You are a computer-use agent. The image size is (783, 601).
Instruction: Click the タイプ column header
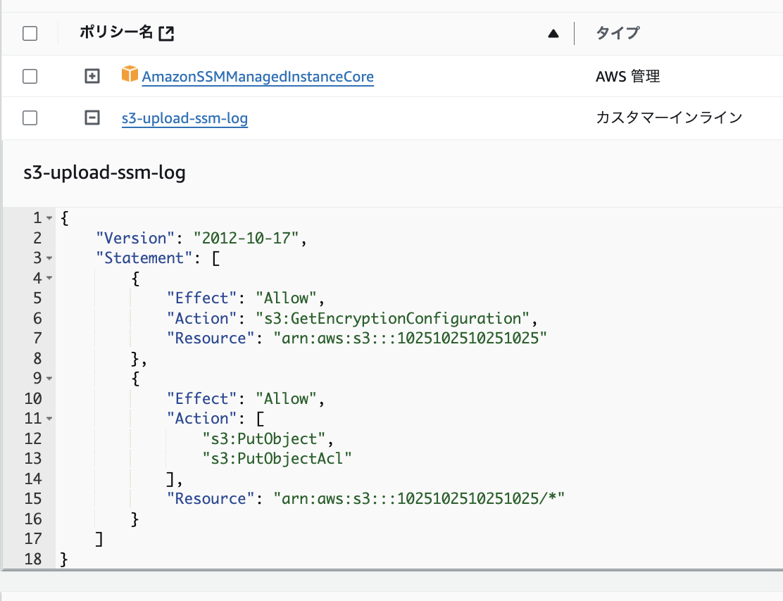click(618, 33)
